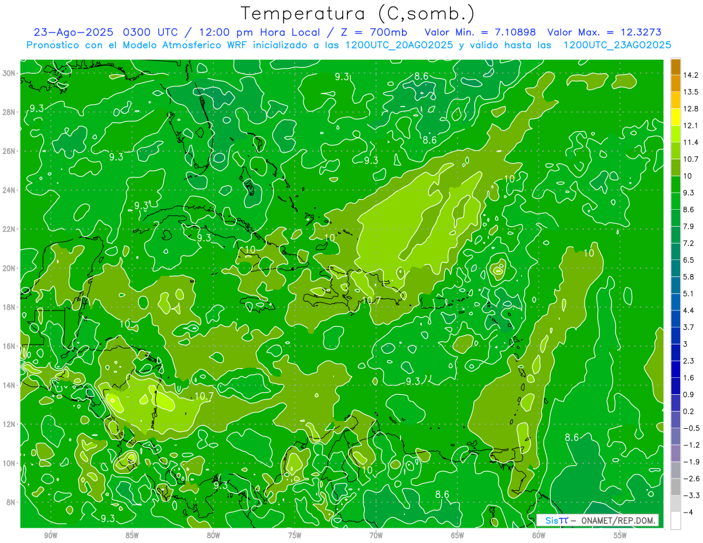Click the colorbar legend value -1.2
The height and width of the screenshot is (543, 703).
691,445
